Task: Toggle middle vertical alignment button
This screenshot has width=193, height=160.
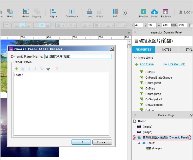Action: [x=42, y=25]
